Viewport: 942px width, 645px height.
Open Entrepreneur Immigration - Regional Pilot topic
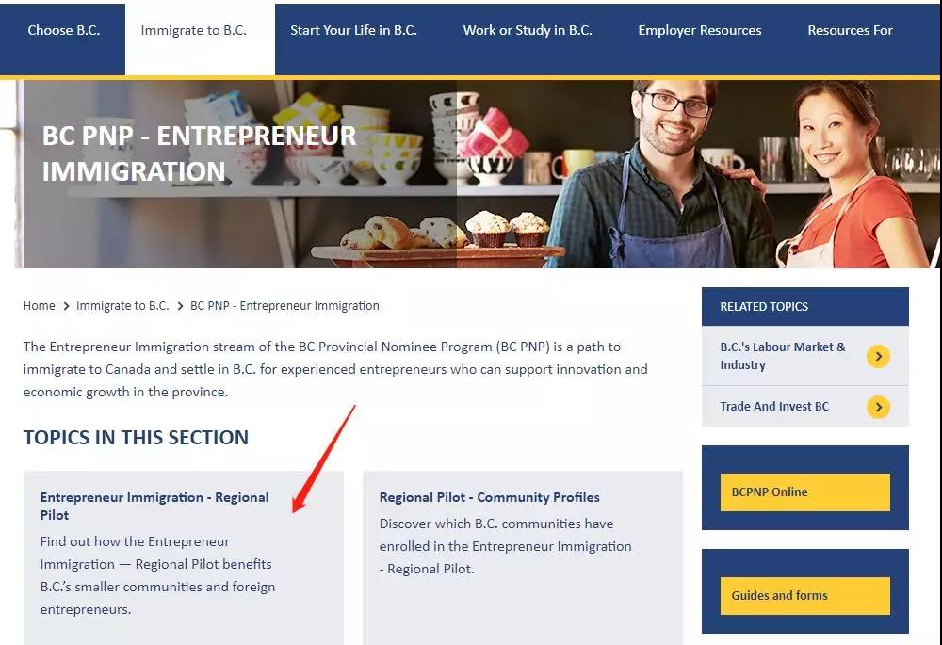(154, 506)
